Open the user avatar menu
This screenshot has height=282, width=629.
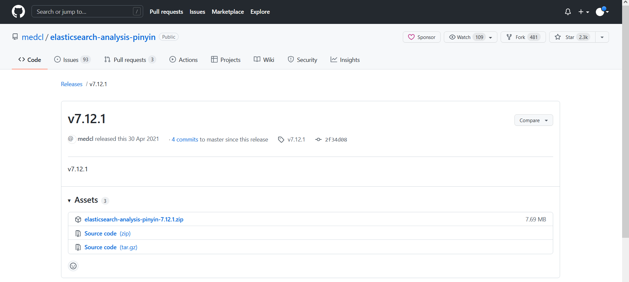point(602,11)
